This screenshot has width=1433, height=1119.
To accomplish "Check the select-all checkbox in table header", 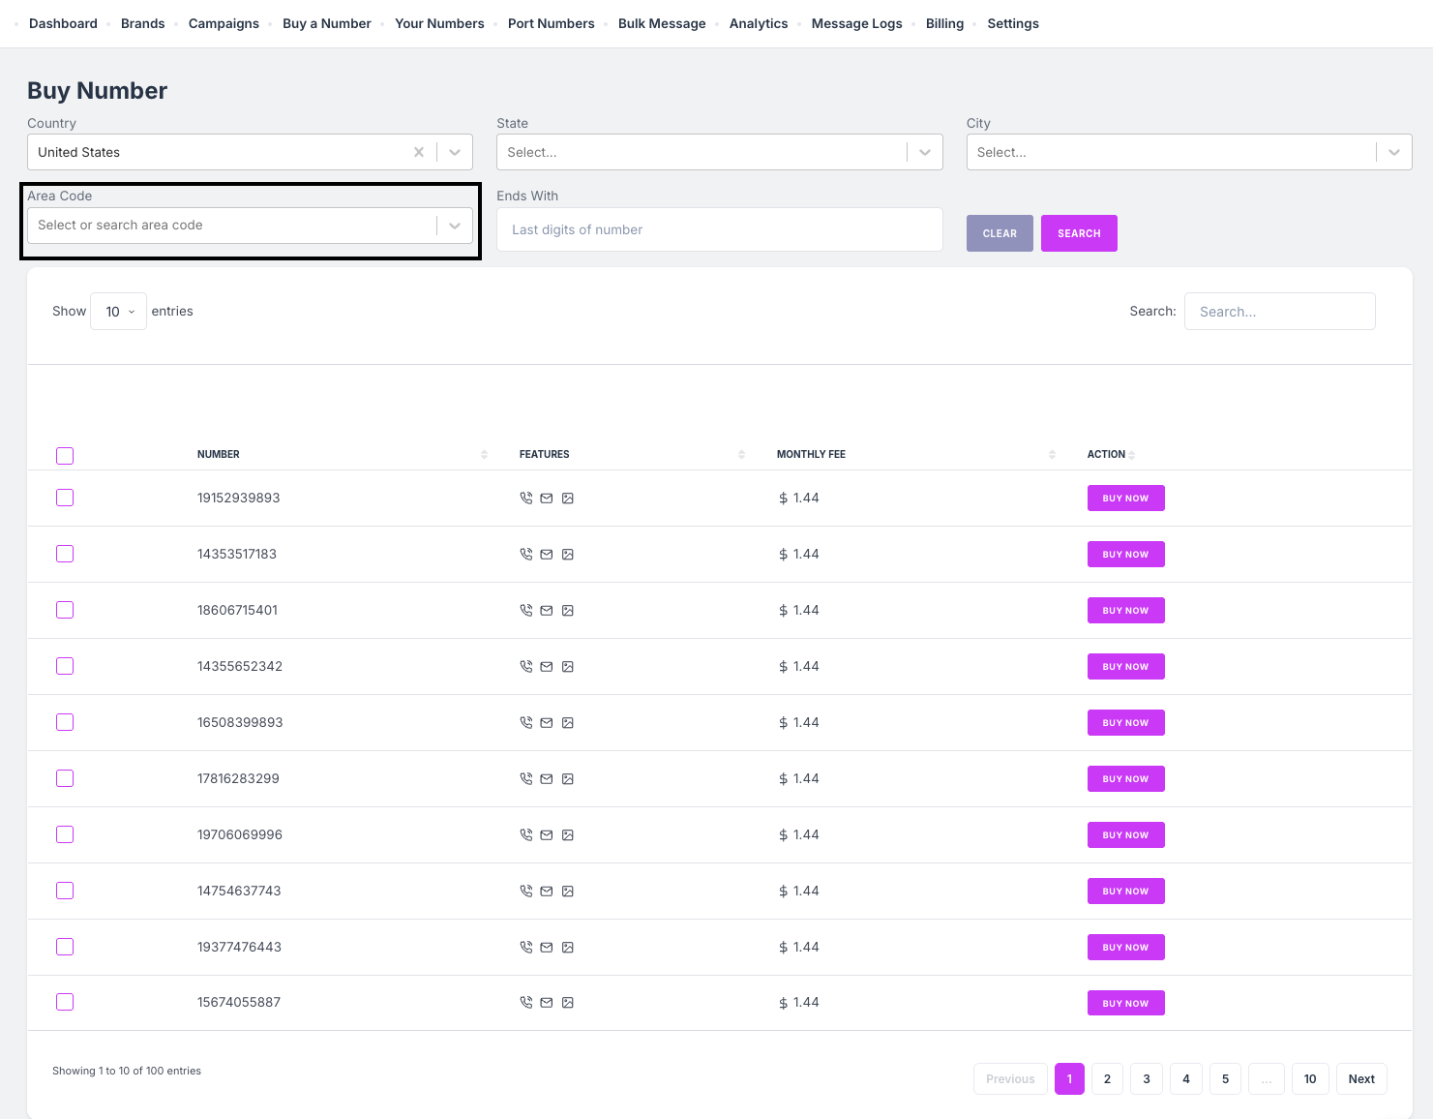I will [65, 456].
